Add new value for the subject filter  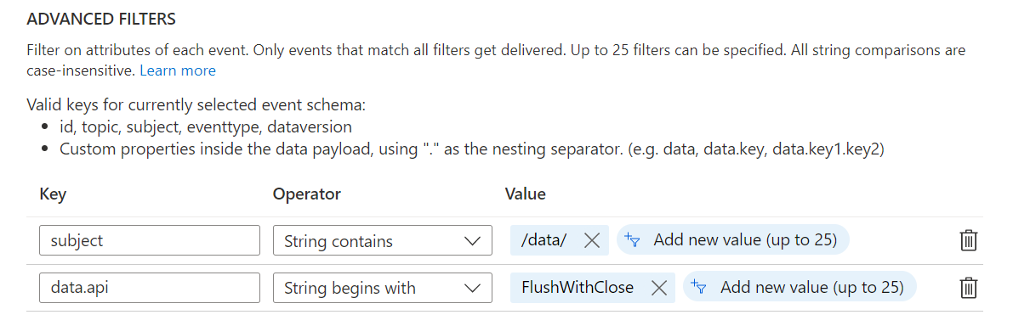[732, 240]
